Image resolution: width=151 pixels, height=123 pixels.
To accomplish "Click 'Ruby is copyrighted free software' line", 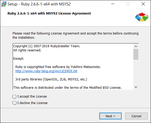I will point(58,67).
